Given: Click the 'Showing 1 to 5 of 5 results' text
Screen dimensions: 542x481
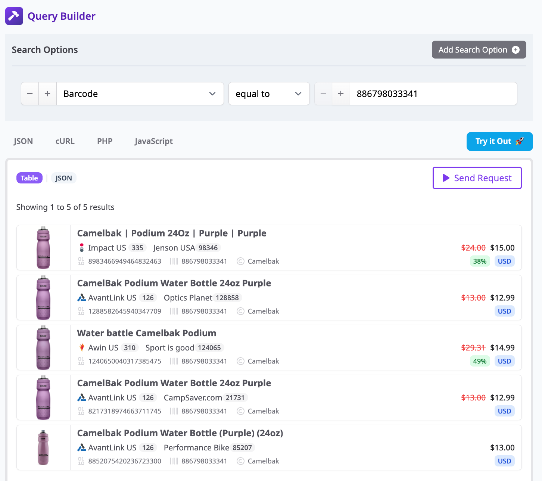Looking at the screenshot, I should [x=65, y=207].
